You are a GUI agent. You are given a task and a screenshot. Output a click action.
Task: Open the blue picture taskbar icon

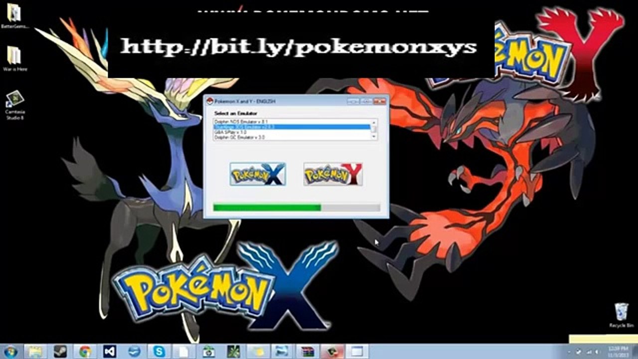[283, 351]
